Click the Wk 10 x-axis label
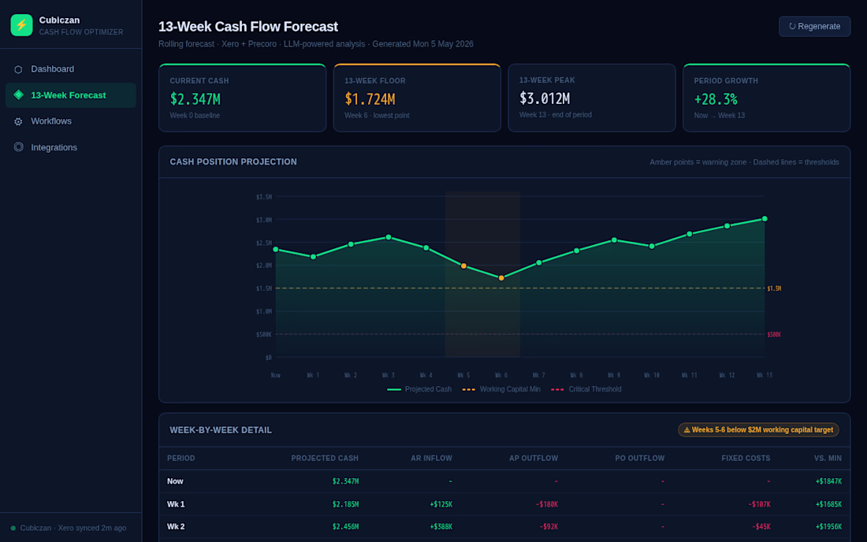Screen dimensions: 867x542 652,375
